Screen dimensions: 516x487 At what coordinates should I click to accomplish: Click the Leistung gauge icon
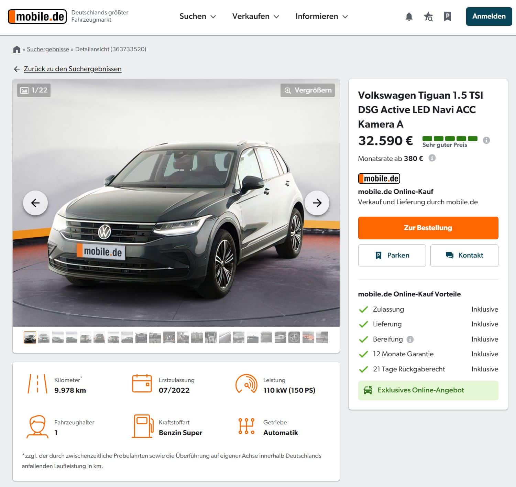tap(246, 384)
